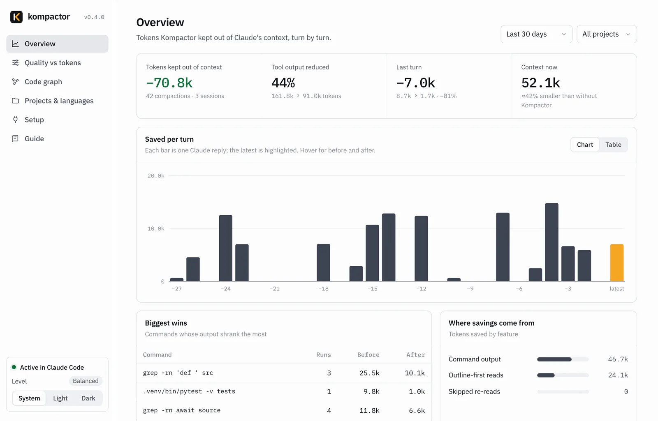The height and width of the screenshot is (421, 658).
Task: Click the −7.0k last turn value
Action: pos(415,83)
